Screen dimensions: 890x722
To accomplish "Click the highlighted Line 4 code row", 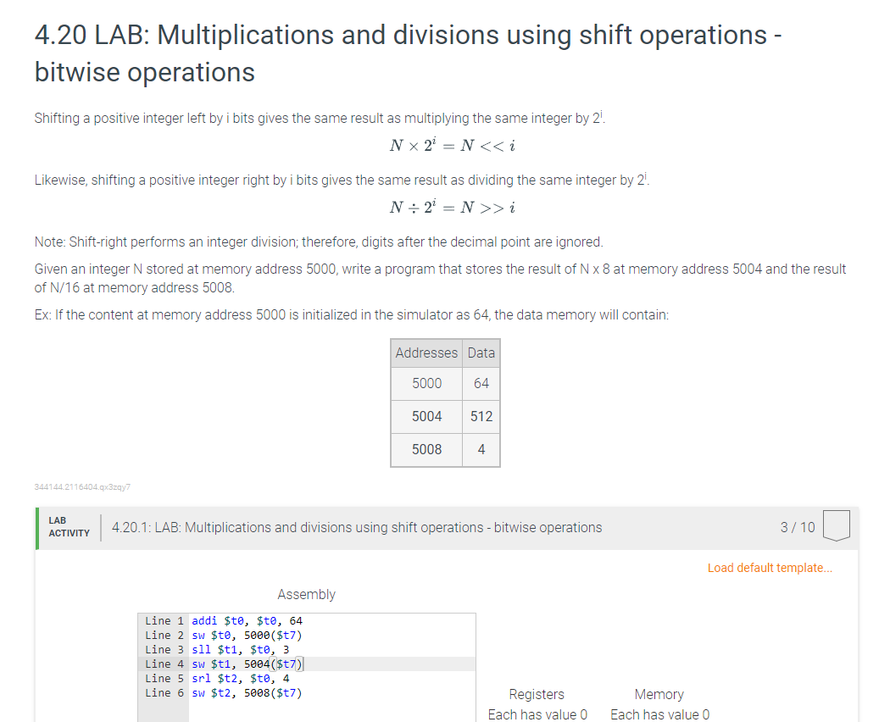I will click(246, 664).
